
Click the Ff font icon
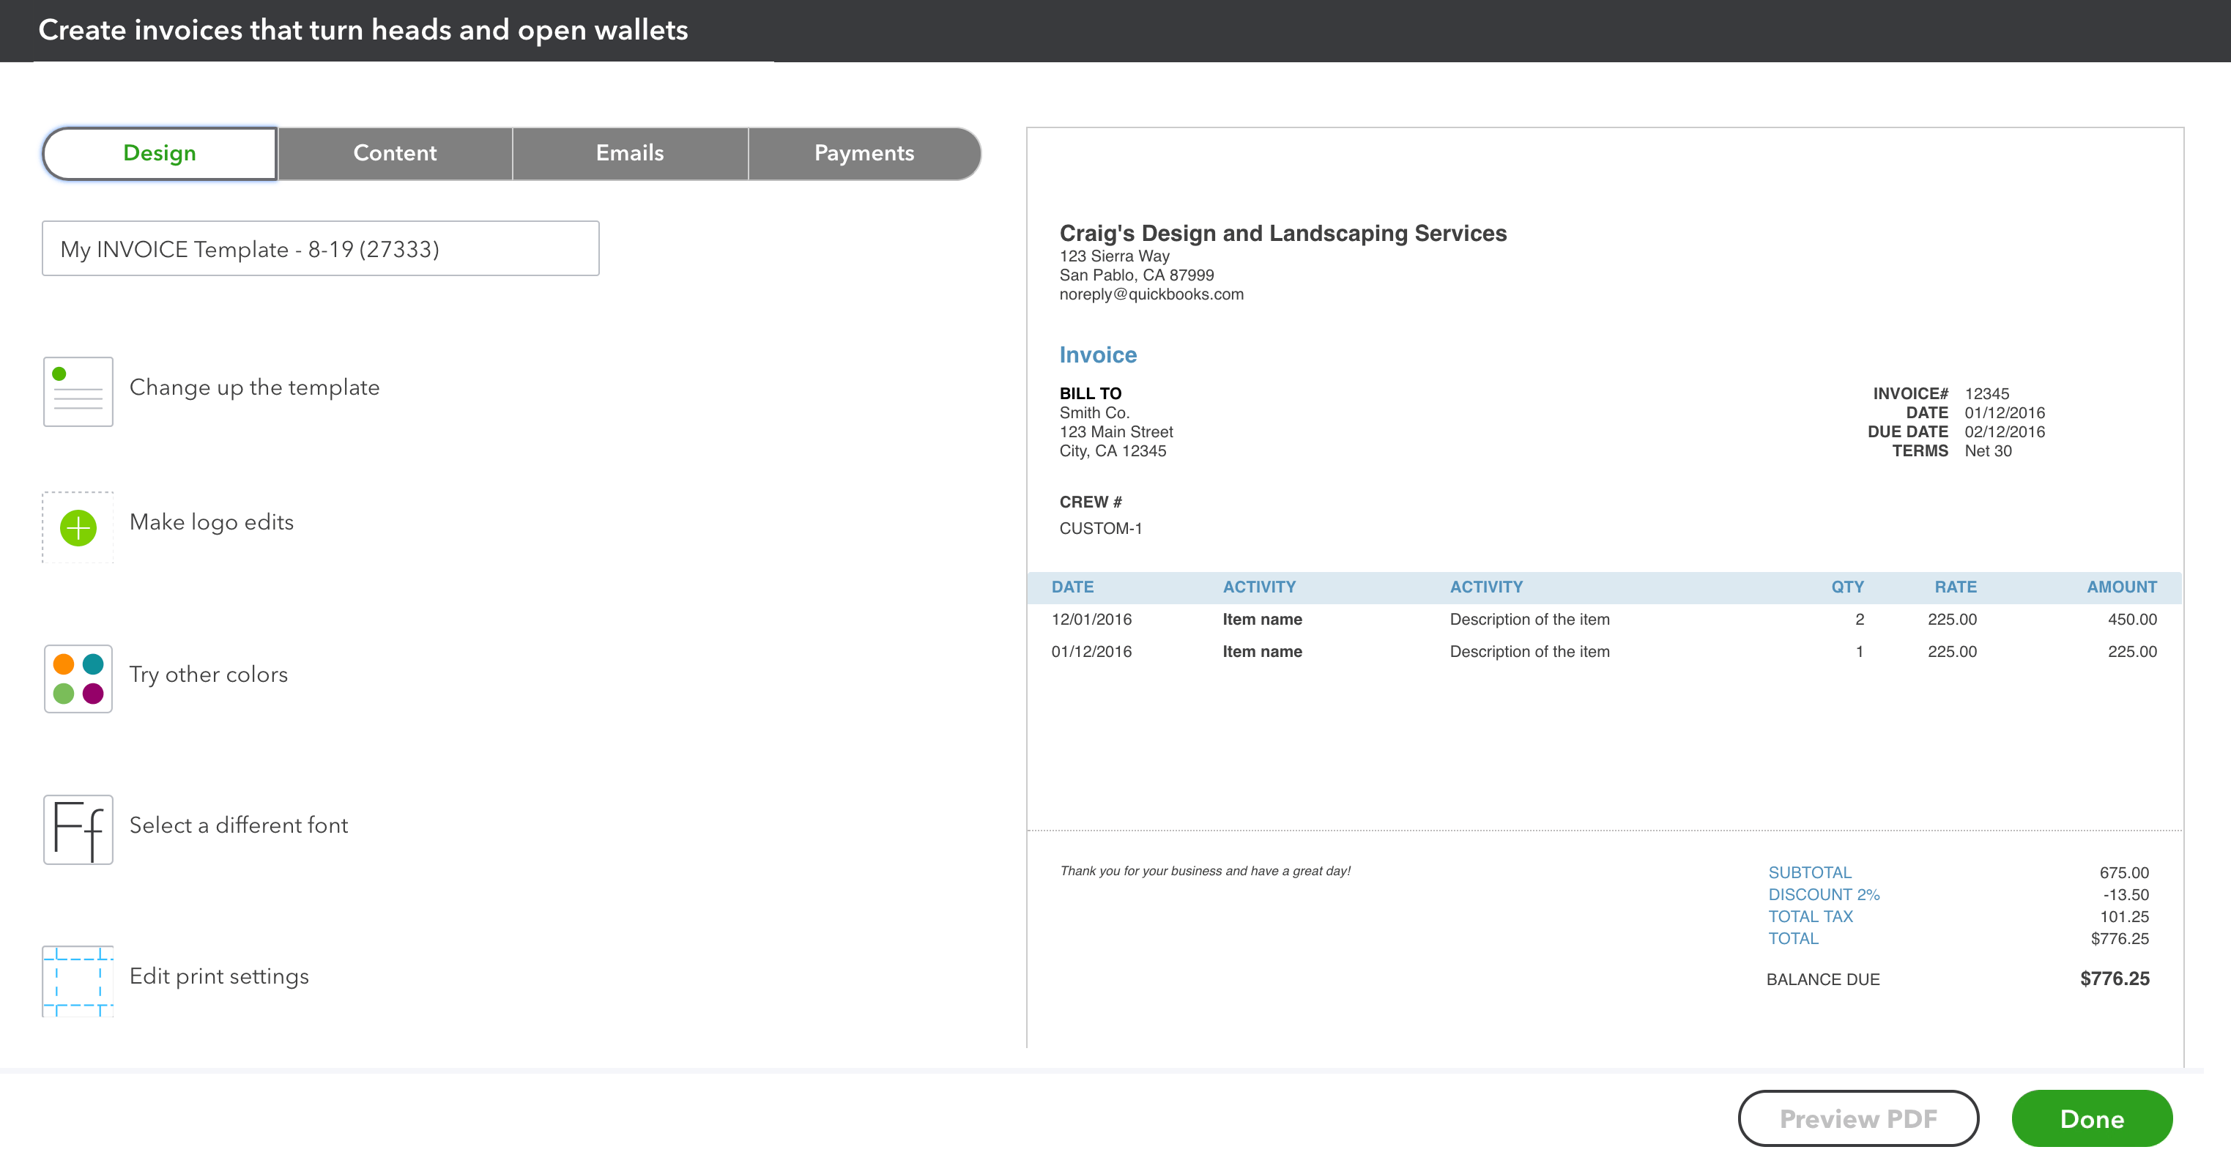tap(78, 829)
